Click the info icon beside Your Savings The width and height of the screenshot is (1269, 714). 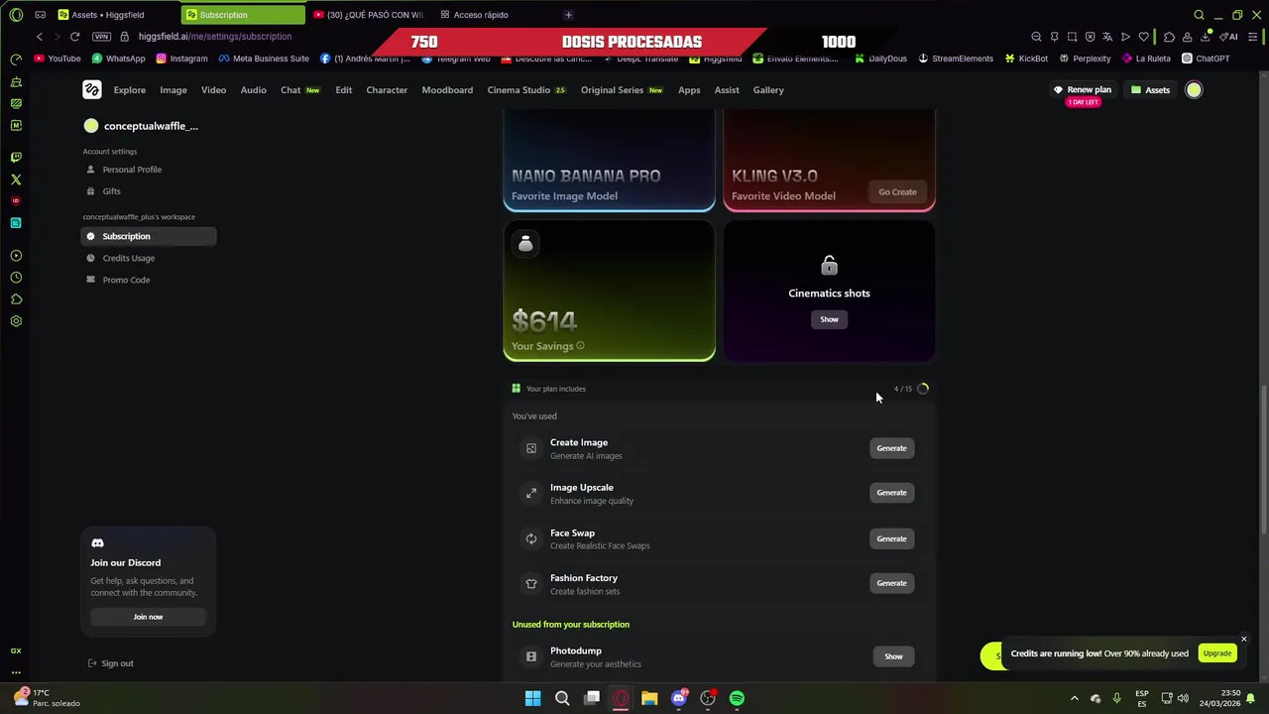coord(580,346)
